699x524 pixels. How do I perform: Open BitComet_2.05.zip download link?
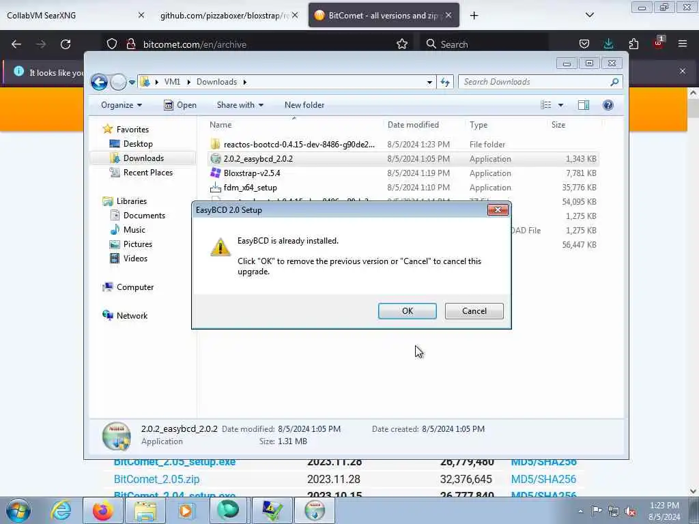tap(156, 480)
